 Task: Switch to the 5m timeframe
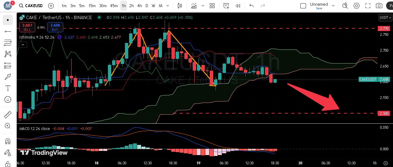82,6
